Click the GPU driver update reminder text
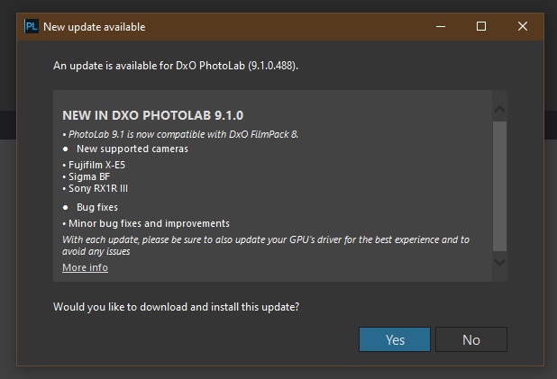 (x=266, y=246)
